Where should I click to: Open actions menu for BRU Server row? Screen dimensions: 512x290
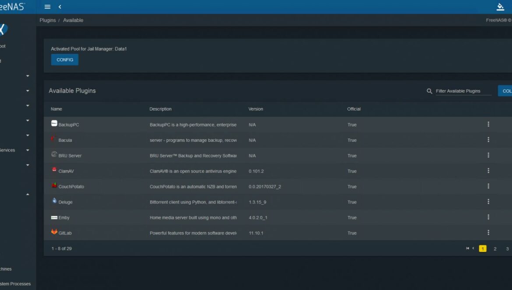(488, 155)
